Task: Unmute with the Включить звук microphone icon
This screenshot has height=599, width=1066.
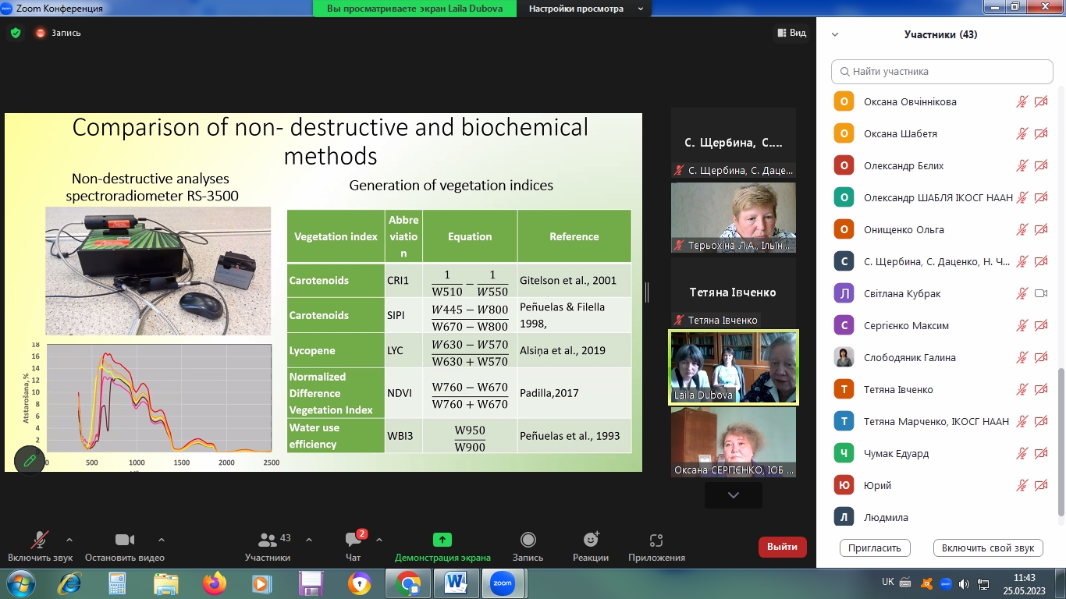Action: pos(40,540)
